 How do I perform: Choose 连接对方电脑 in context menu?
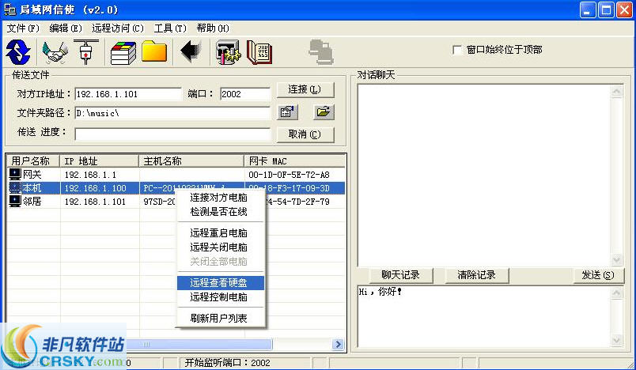coord(221,198)
